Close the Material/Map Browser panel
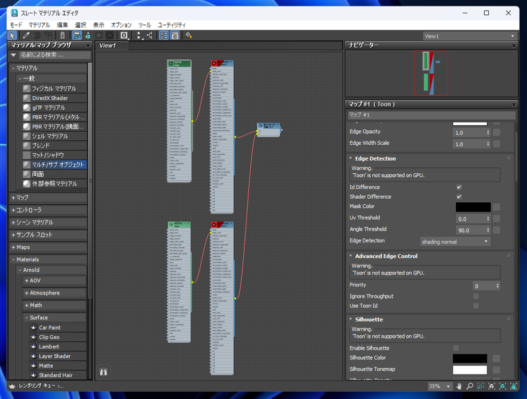The height and width of the screenshot is (399, 527). pos(88,45)
